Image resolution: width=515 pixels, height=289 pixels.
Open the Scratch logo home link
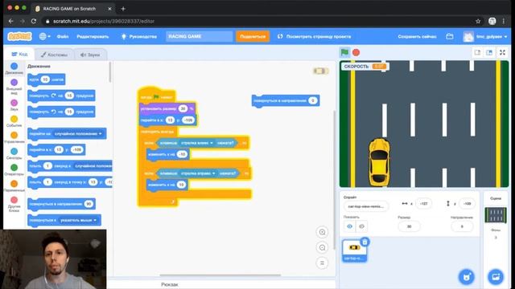[x=19, y=36]
